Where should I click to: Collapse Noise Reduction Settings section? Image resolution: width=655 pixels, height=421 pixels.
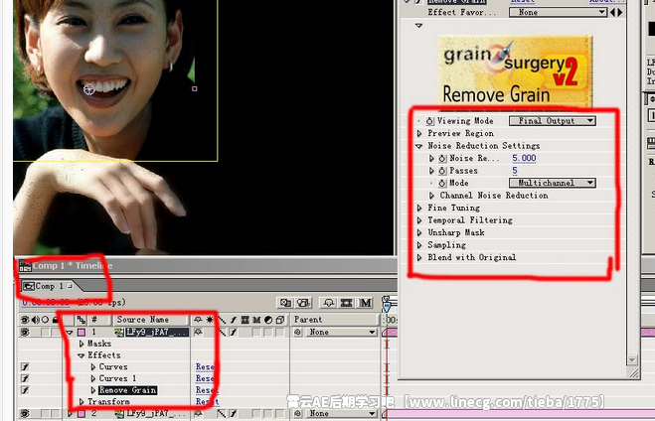tap(419, 146)
